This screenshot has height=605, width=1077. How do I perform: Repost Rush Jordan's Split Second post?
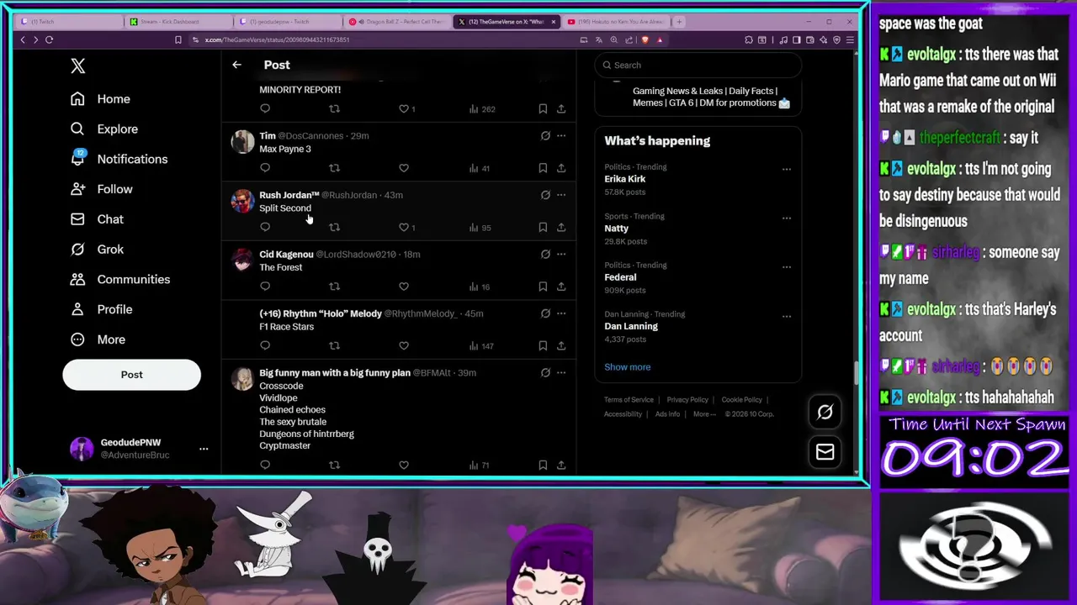(x=334, y=227)
